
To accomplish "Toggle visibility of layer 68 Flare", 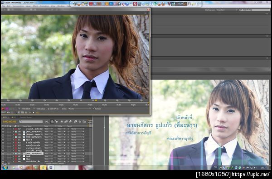I will point(3,159).
